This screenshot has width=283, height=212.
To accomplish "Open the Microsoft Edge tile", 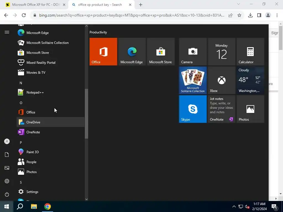I will [132, 52].
